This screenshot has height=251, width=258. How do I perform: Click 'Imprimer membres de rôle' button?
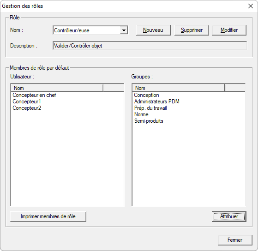pyautogui.click(x=48, y=216)
